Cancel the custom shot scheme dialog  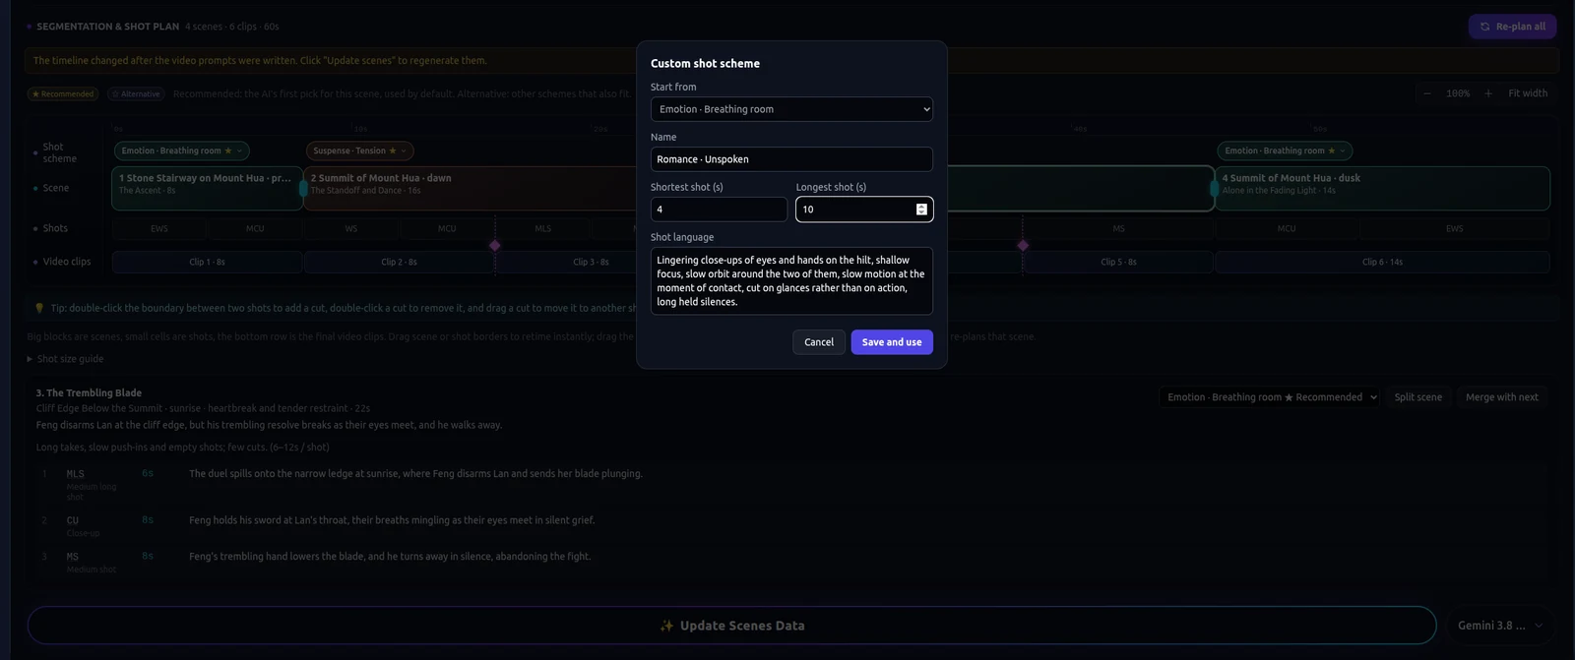(819, 342)
